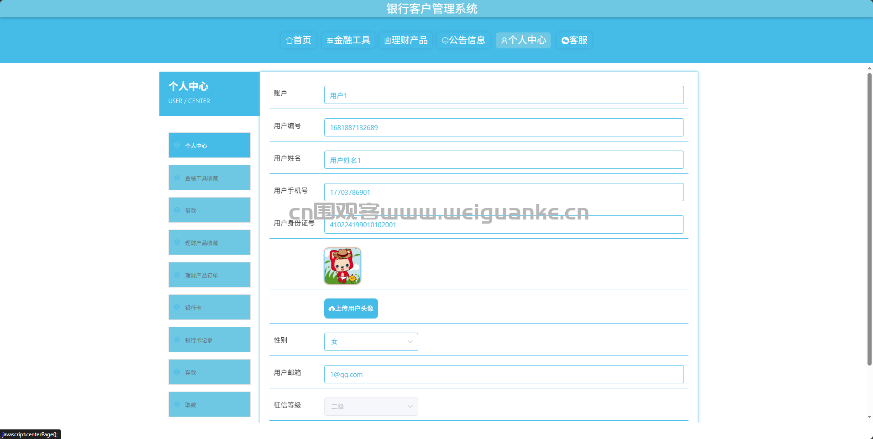Click the 个人中心 sidebar header title

(x=189, y=86)
